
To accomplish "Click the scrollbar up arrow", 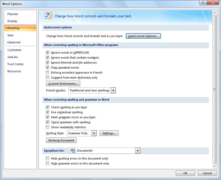I will [214, 13].
